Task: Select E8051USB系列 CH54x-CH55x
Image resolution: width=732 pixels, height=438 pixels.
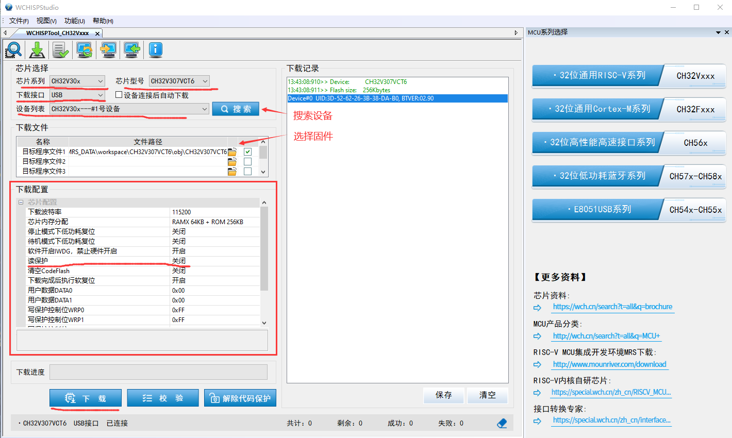Action: coord(629,210)
